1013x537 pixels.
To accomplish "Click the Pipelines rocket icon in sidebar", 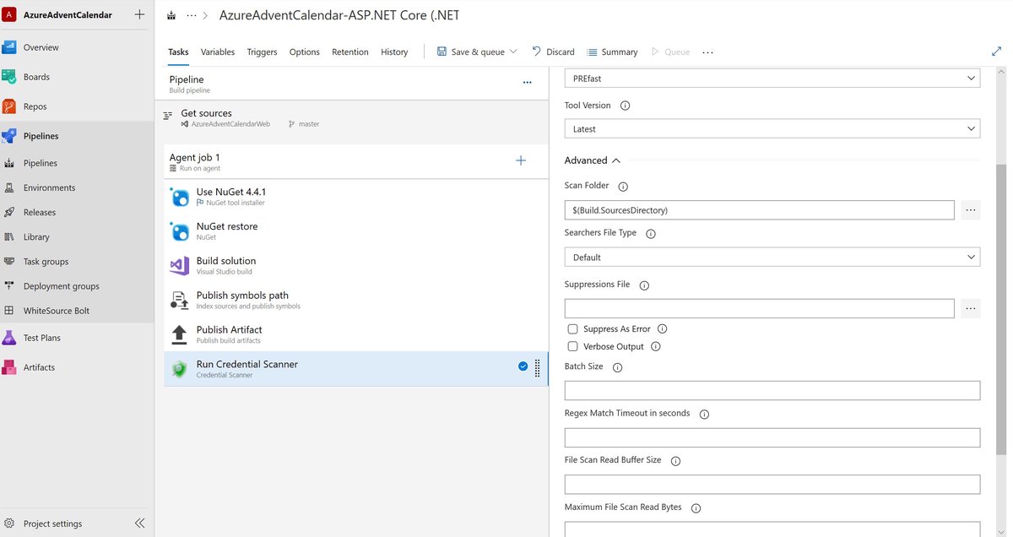I will pyautogui.click(x=9, y=136).
